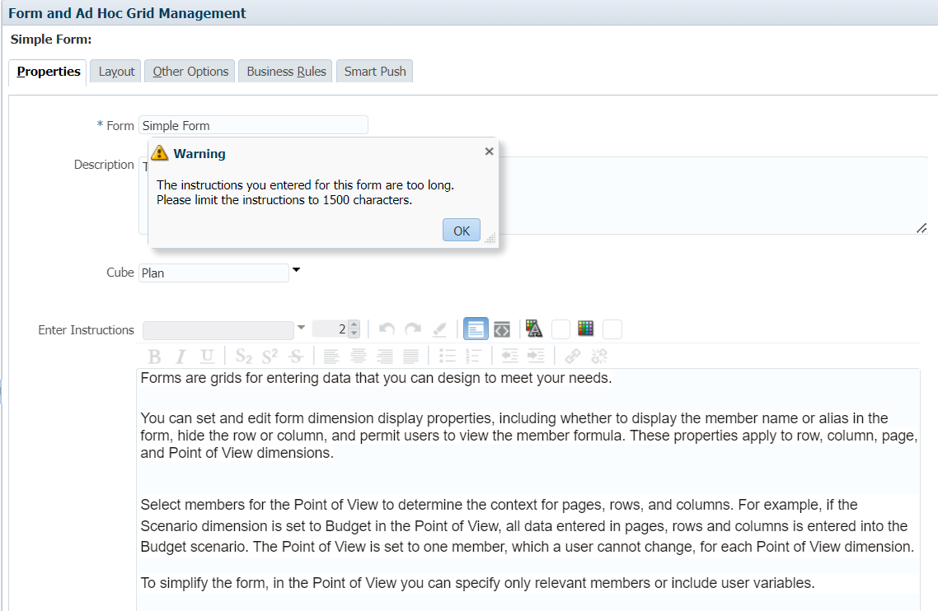Image resolution: width=938 pixels, height=611 pixels.
Task: Apply bold formatting to instructions text
Action: [155, 356]
